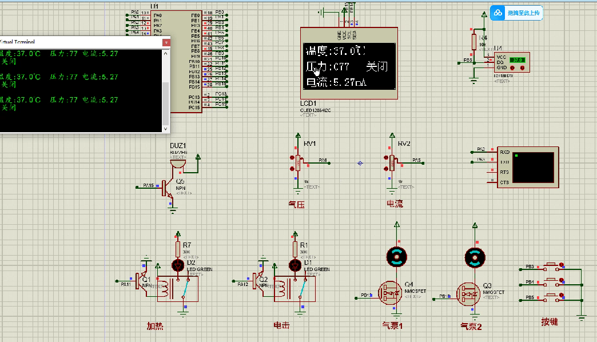
Task: Click the D2 green LED in 加热 circuit
Action: coord(177,265)
